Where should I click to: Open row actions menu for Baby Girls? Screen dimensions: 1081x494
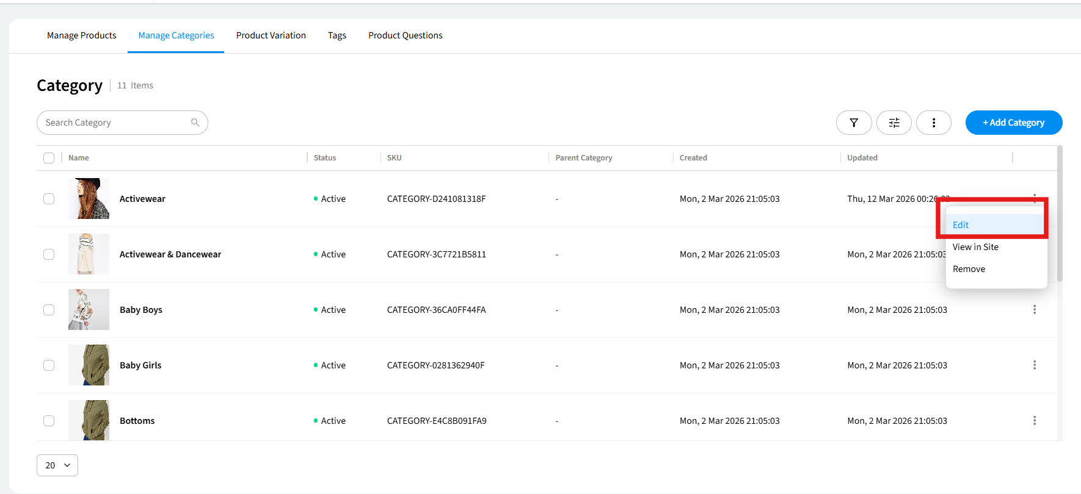(x=1034, y=365)
